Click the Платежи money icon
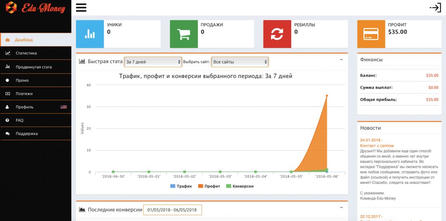The image size is (446, 221). 8,94
